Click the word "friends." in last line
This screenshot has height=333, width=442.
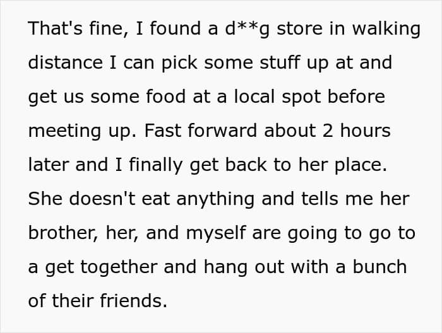tap(134, 301)
